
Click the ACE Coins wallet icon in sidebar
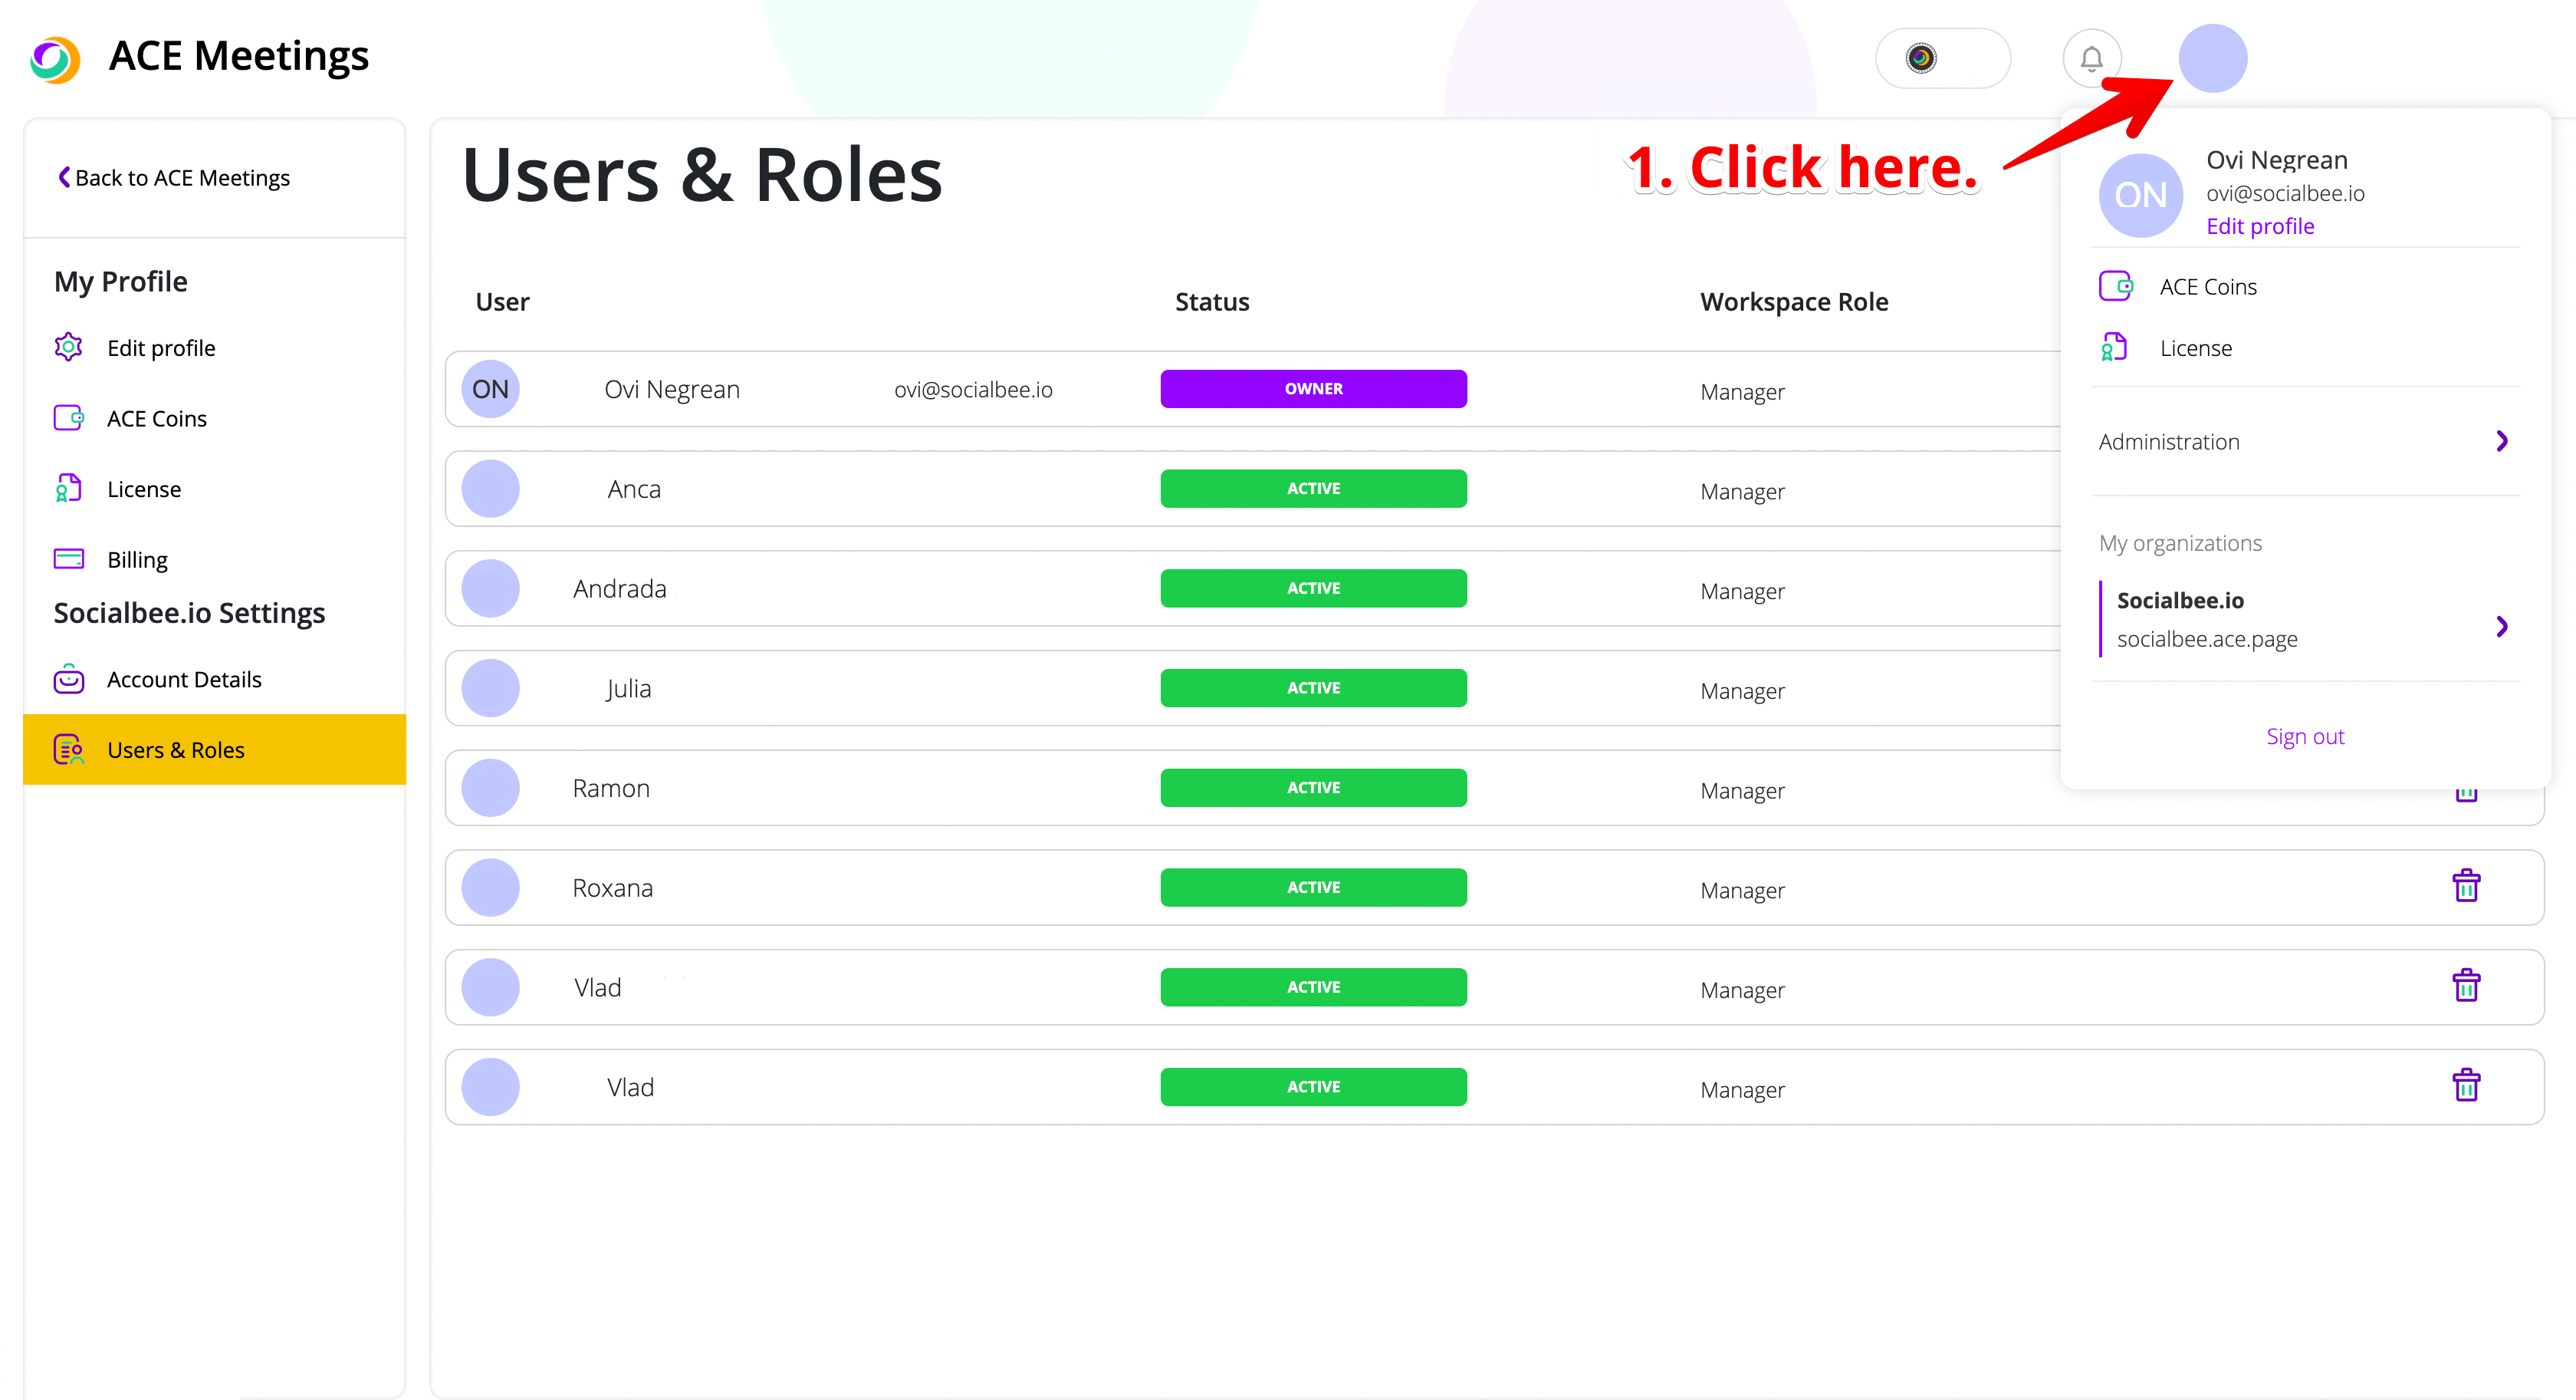[x=68, y=417]
